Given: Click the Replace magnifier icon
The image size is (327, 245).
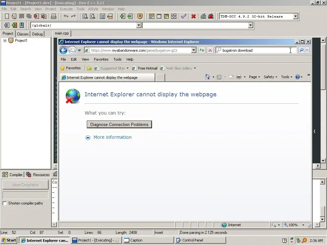Looking at the screenshot, I should (x=93, y=16).
